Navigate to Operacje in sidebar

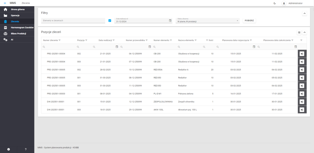click(x=15, y=15)
